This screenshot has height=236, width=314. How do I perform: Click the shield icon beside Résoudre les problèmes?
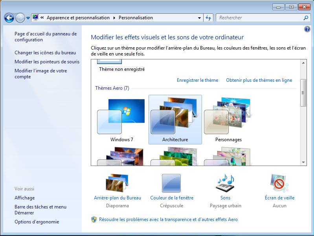94,219
